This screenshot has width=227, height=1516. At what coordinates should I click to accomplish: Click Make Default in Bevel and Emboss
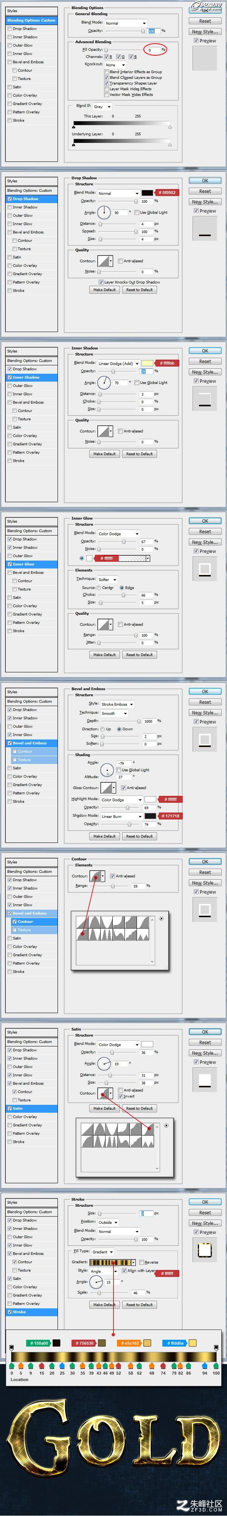(105, 836)
